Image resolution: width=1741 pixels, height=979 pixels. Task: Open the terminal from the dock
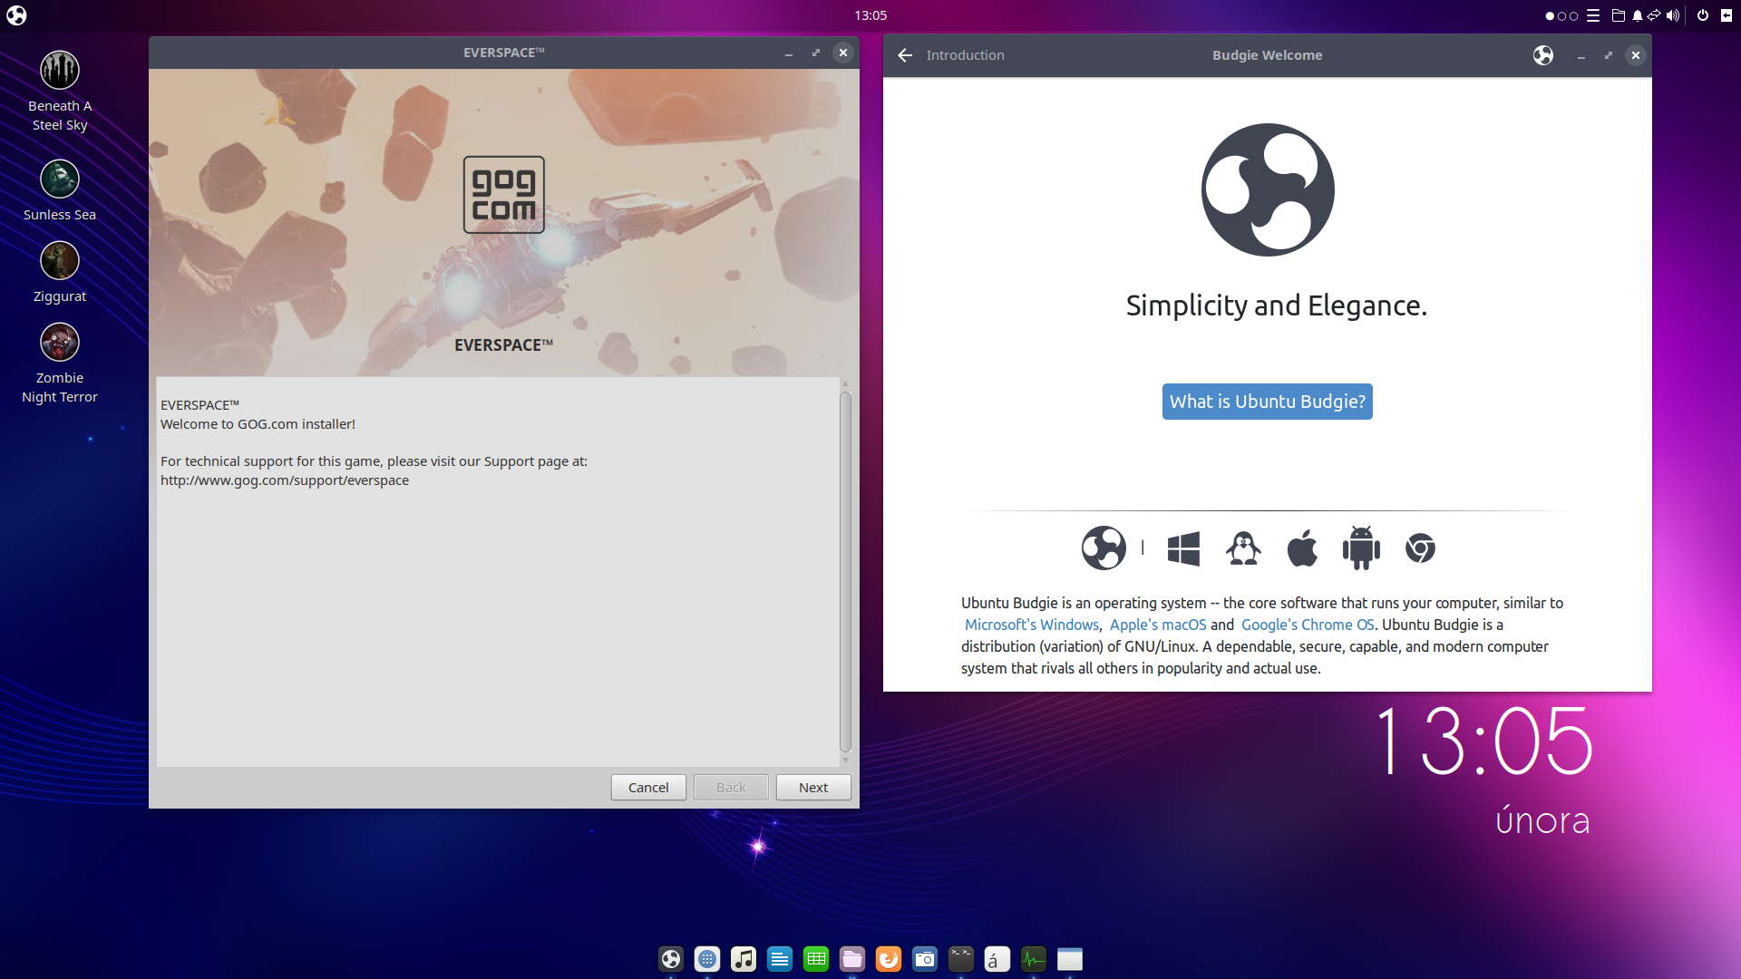tap(961, 959)
